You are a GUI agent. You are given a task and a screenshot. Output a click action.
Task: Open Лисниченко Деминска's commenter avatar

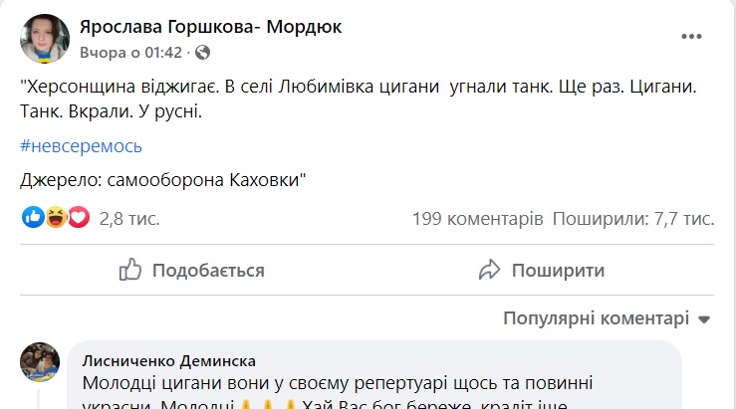point(40,362)
